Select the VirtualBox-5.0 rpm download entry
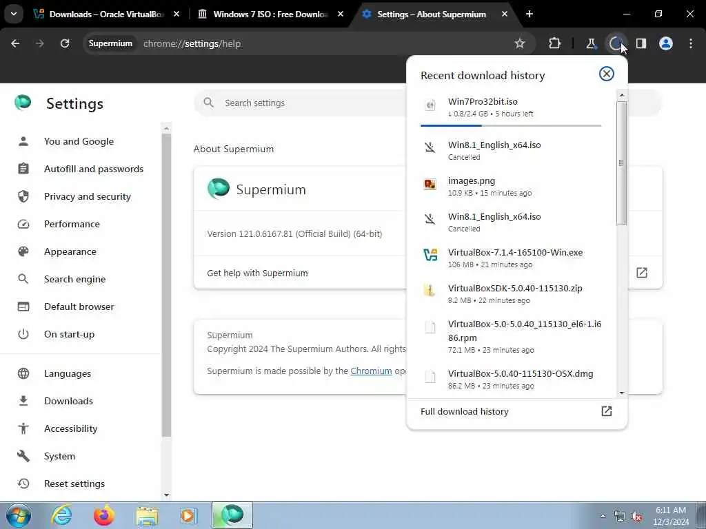 pyautogui.click(x=511, y=336)
